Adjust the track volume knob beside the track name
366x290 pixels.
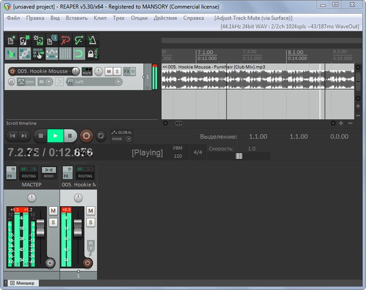click(x=75, y=71)
